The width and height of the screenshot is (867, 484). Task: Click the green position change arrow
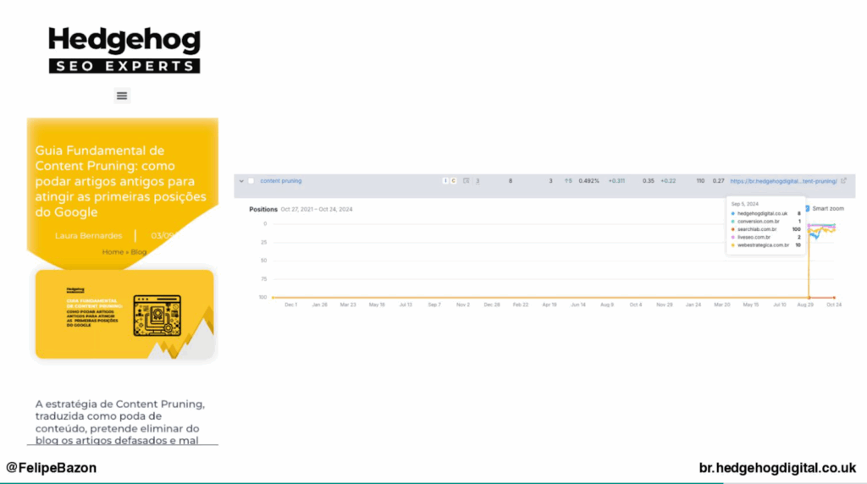point(566,181)
